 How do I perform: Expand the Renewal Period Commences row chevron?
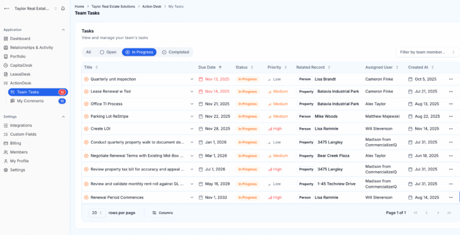click(192, 197)
